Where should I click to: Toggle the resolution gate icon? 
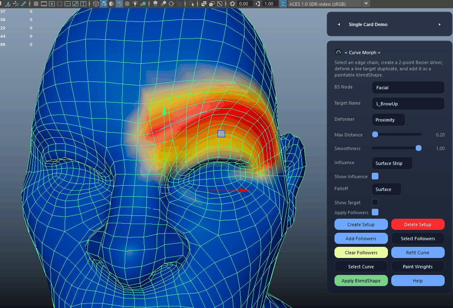(x=52, y=4)
